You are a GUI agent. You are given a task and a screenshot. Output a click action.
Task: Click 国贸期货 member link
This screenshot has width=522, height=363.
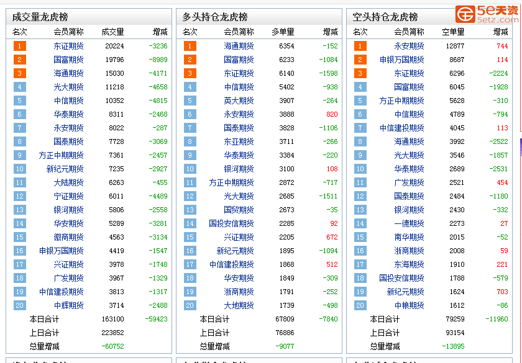click(x=239, y=210)
